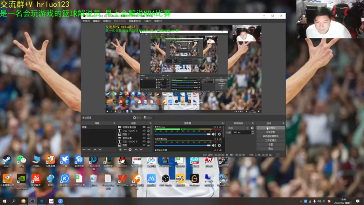Open first mixer channel gear settings

[x=219, y=134]
